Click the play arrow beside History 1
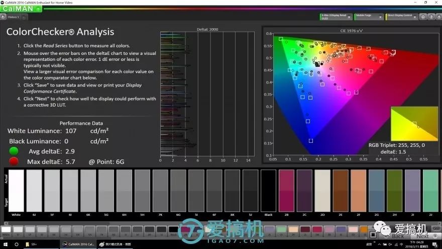This screenshot has width=442, height=249. (4, 17)
